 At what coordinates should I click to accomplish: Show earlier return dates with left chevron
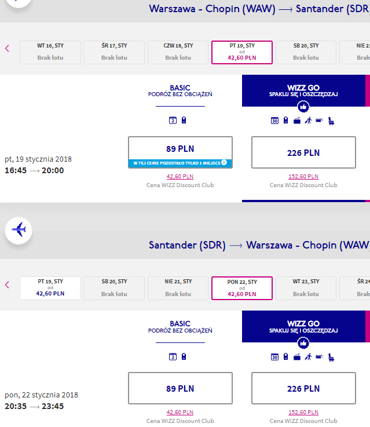(x=7, y=285)
